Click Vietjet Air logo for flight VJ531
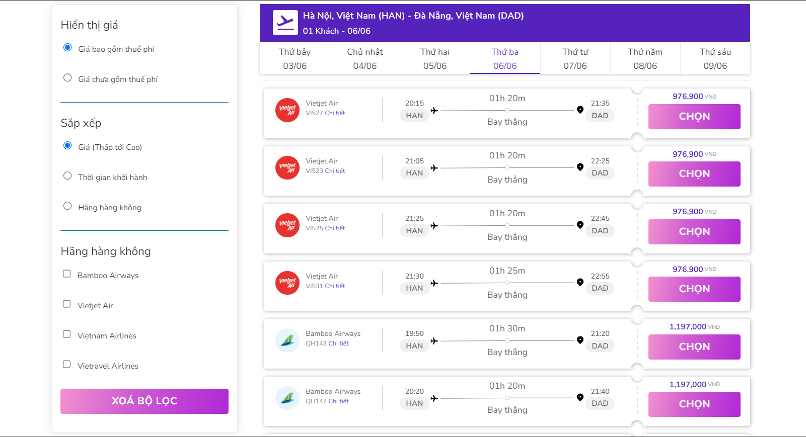 tap(287, 283)
